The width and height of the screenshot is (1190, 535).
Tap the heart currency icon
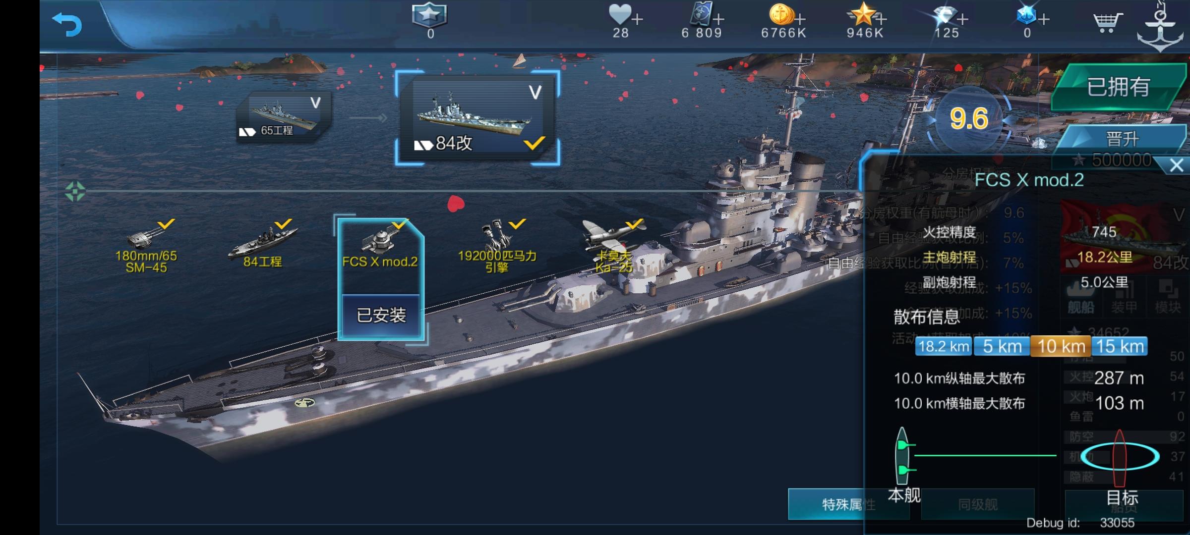620,14
